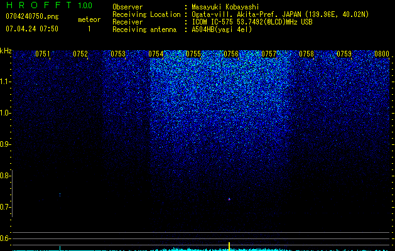The width and height of the screenshot is (395, 251).
Task: Click the red meteor echo dot near 0756
Action: pyautogui.click(x=229, y=199)
